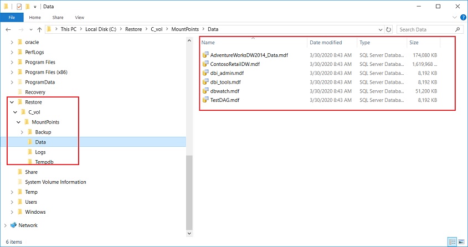468x247 pixels.
Task: Expand the Backup folder node
Action: click(22, 132)
